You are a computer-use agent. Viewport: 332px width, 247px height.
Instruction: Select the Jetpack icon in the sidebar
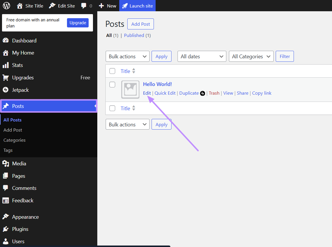pyautogui.click(x=6, y=90)
